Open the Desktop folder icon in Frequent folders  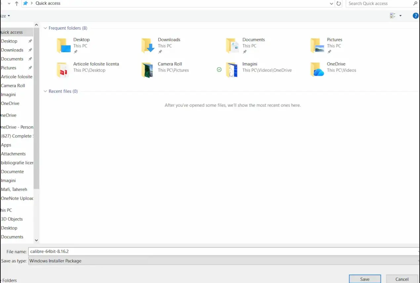(64, 46)
